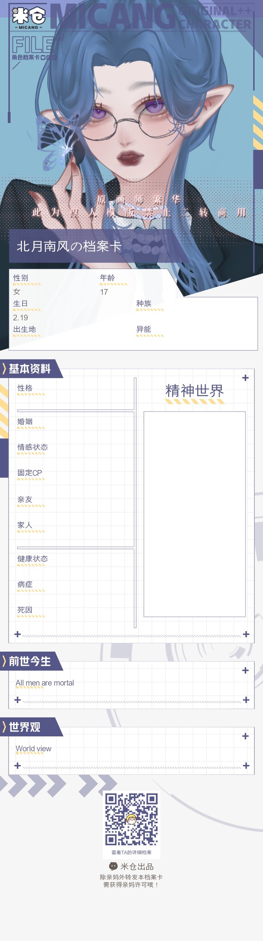The height and width of the screenshot is (941, 263).
Task: Click the plus icon right of All men are mortal
Action: pos(246,670)
